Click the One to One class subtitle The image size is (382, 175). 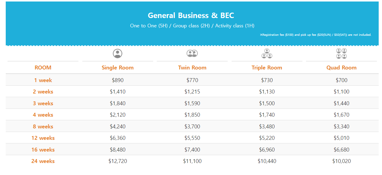point(192,26)
